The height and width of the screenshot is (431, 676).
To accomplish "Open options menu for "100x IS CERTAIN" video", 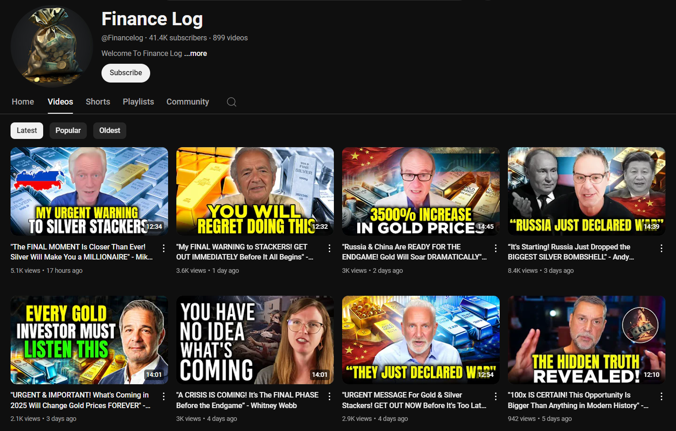I will [x=661, y=396].
